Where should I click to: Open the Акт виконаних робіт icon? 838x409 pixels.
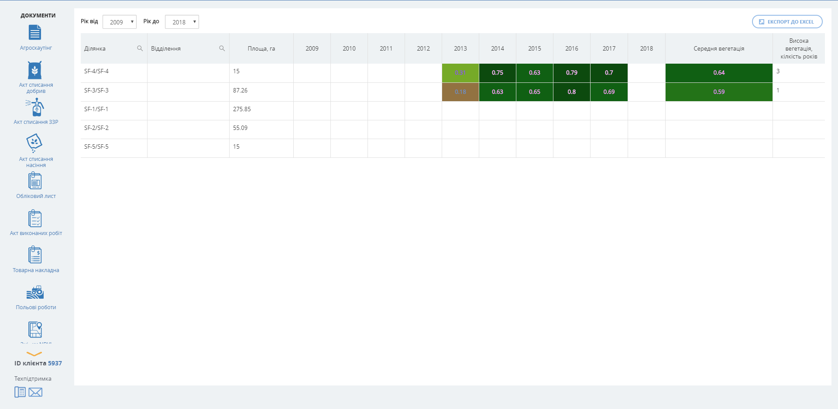(35, 218)
